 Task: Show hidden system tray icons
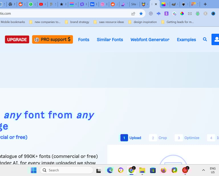pos(204,170)
